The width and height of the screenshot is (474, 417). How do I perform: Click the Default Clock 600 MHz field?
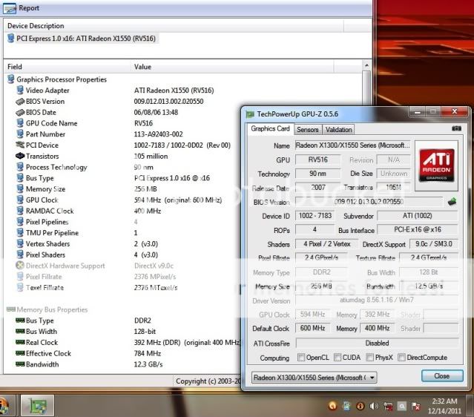coord(312,328)
